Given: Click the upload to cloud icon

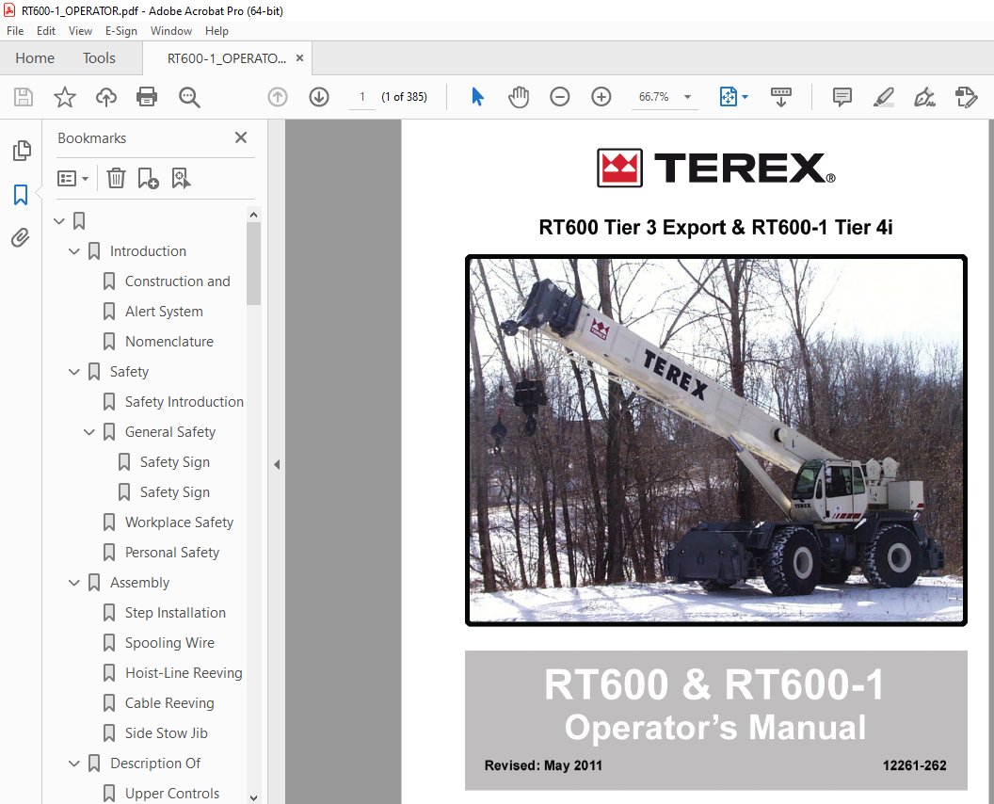Looking at the screenshot, I should click(105, 97).
